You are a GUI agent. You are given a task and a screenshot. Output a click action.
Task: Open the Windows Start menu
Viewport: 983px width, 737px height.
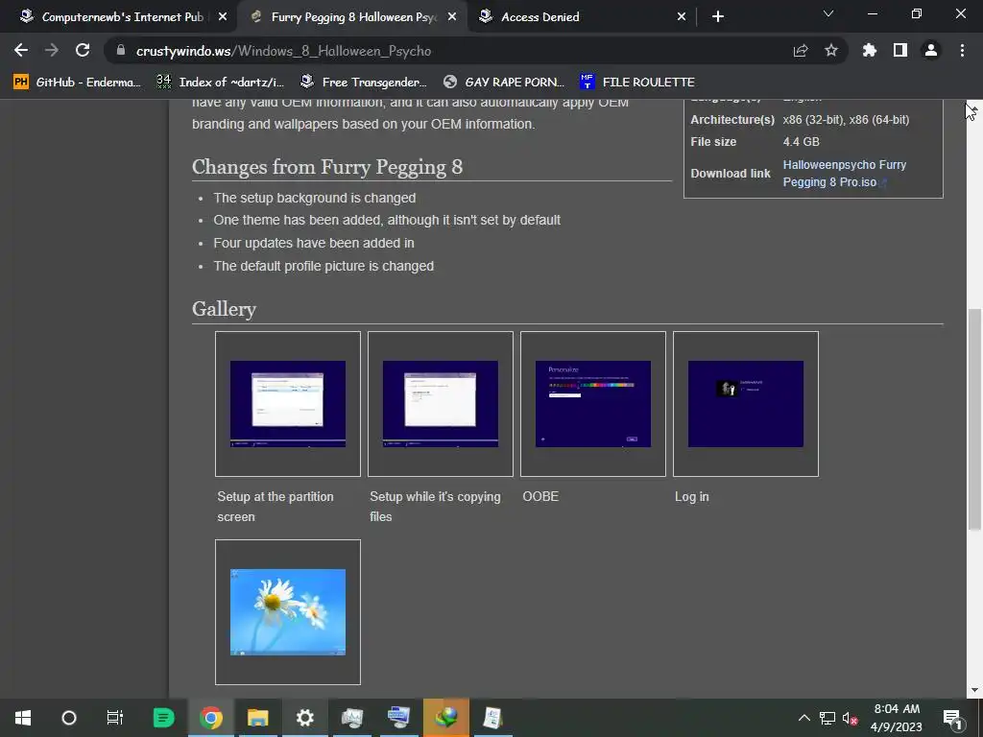tap(23, 718)
